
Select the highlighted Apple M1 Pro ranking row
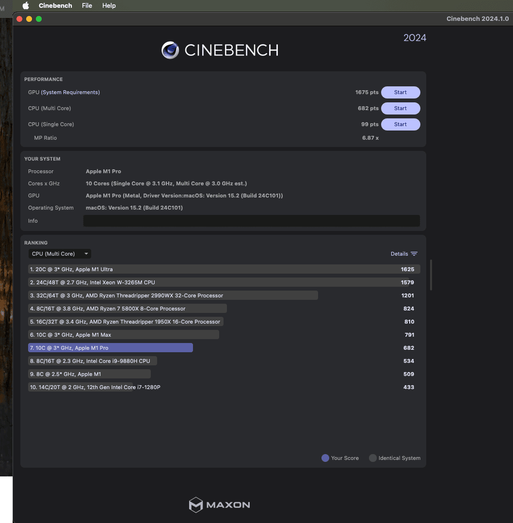coord(224,348)
